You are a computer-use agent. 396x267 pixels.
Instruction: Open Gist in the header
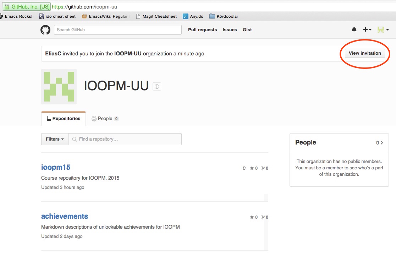(247, 30)
